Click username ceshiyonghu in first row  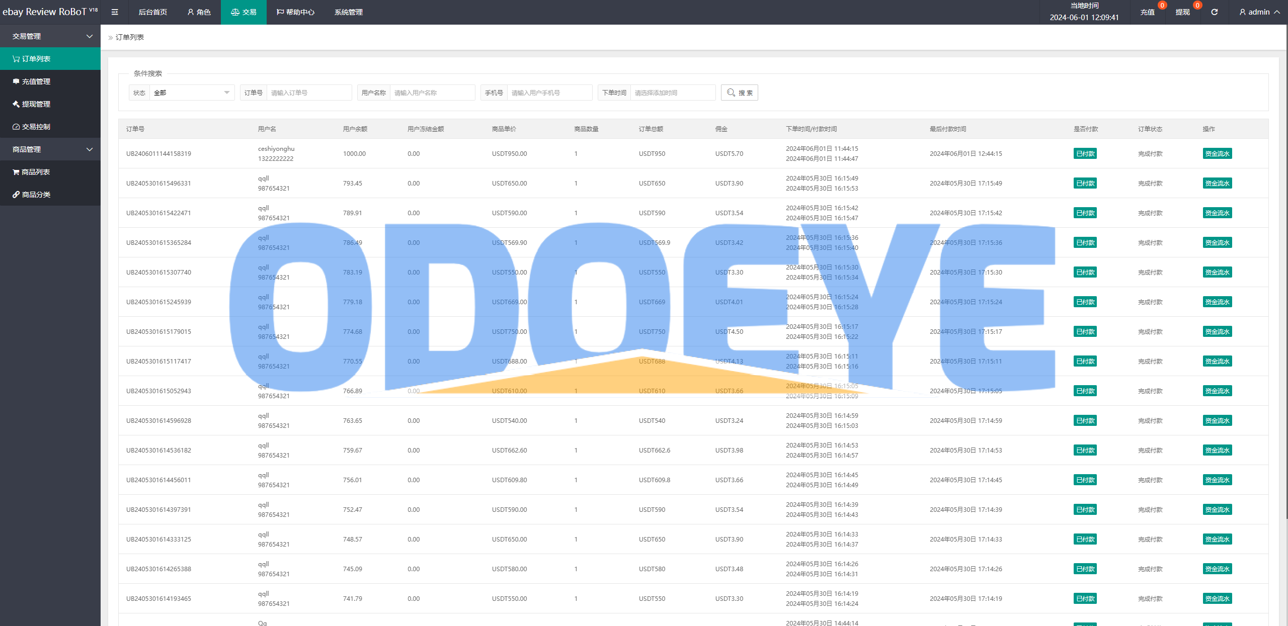tap(276, 148)
